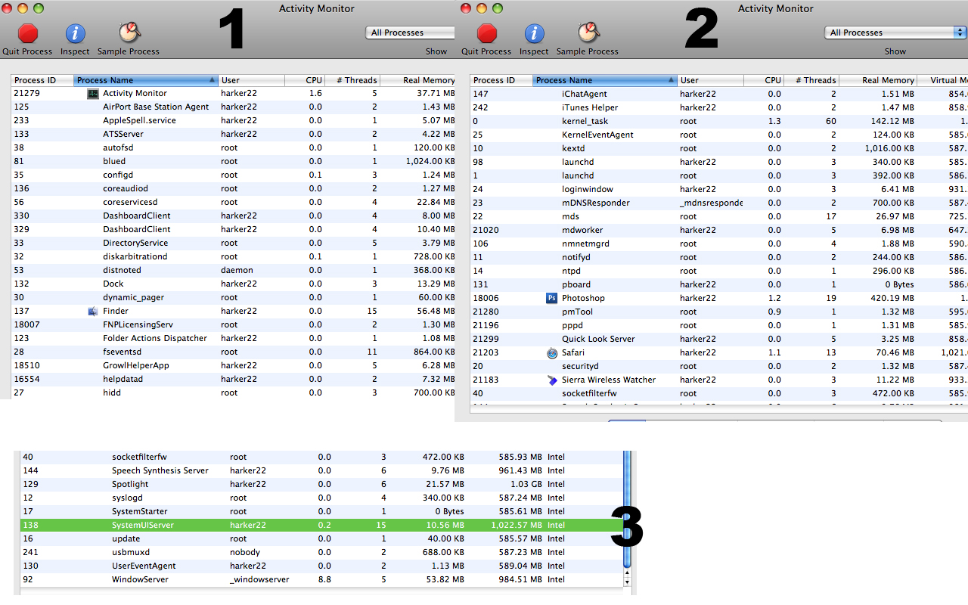Sort by User column in window 2
968x605 pixels.
[x=711, y=80]
